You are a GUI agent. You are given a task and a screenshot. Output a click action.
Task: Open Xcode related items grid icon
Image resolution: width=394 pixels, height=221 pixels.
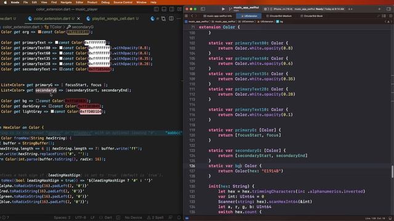pyautogui.click(x=186, y=16)
